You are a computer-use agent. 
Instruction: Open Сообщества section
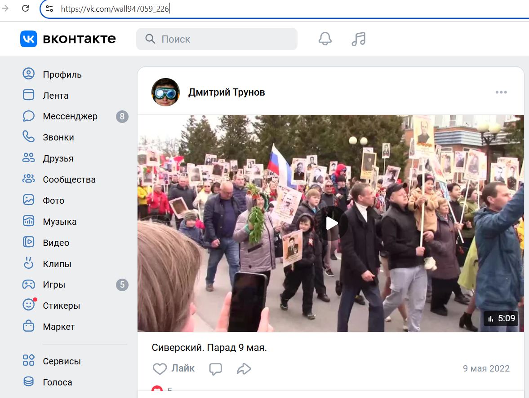[69, 179]
